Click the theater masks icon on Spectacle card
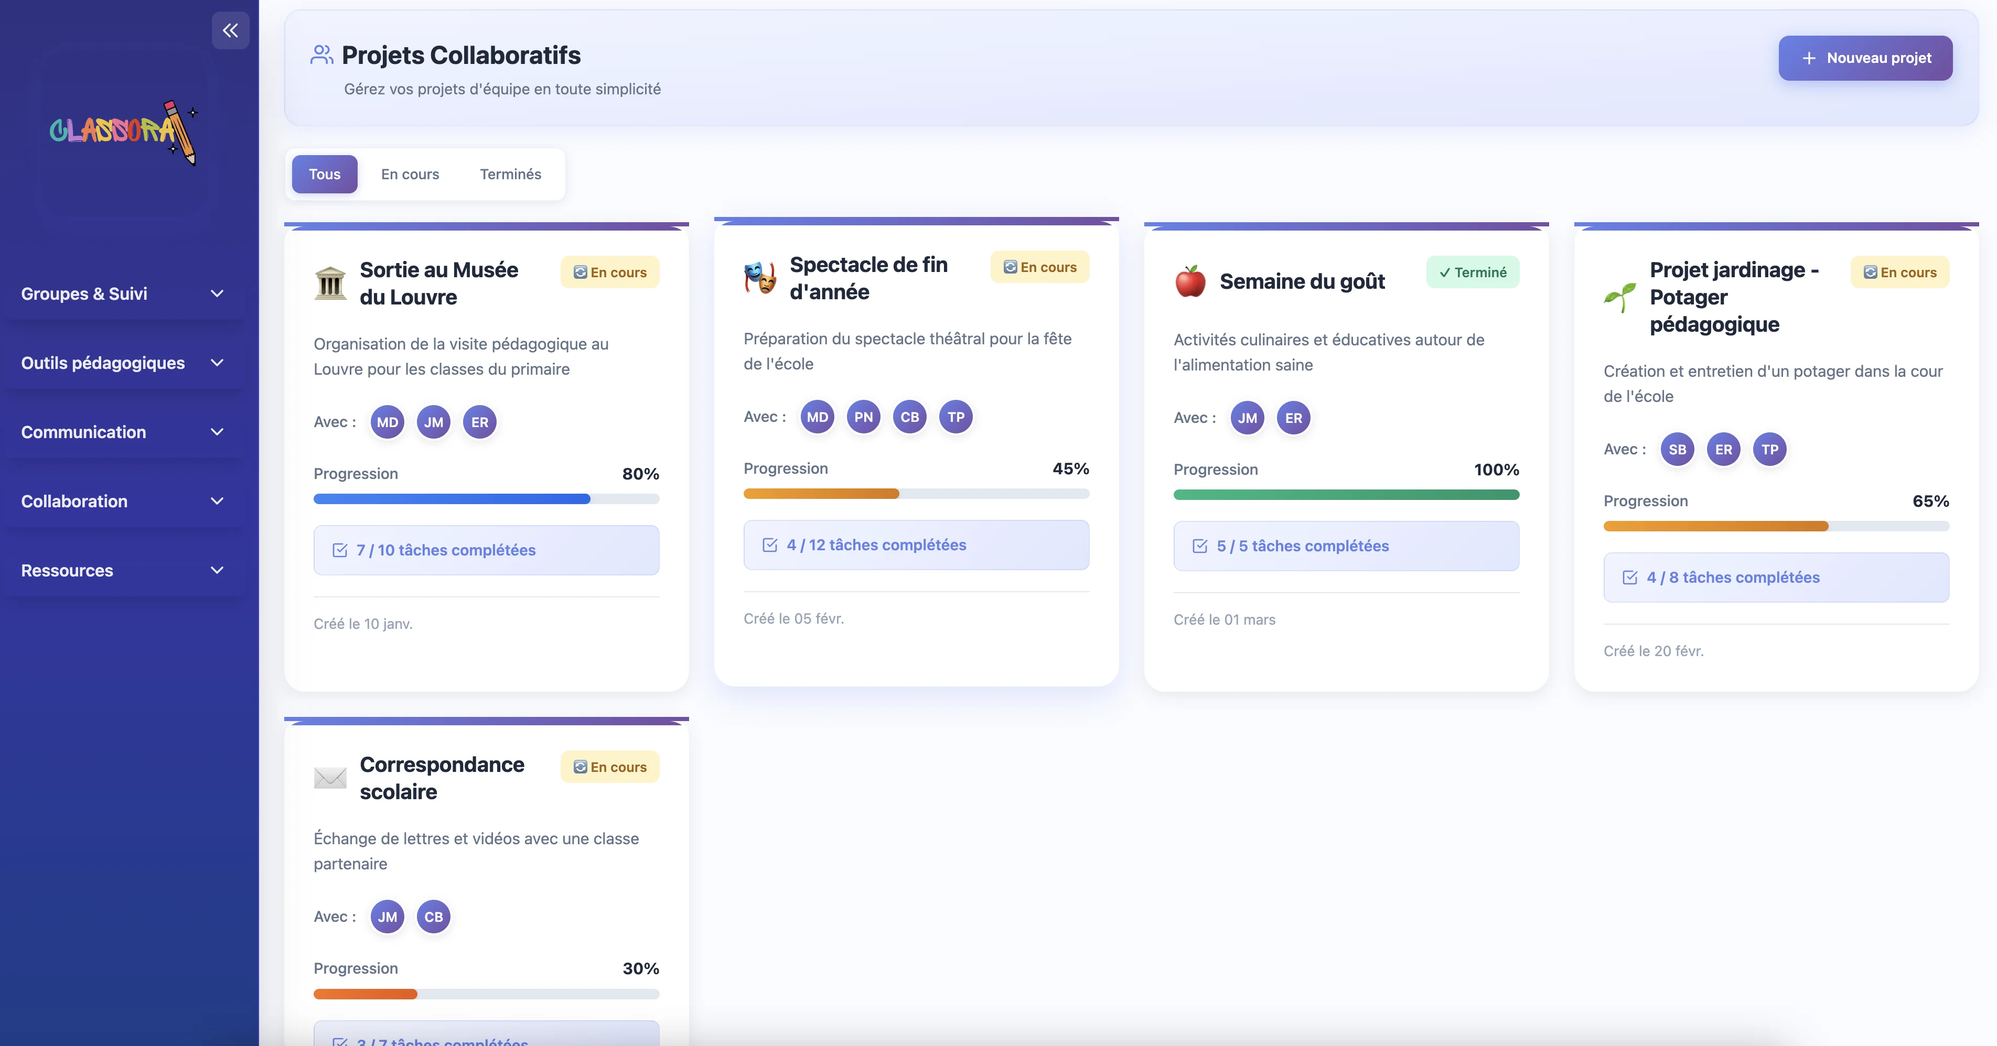 point(760,277)
